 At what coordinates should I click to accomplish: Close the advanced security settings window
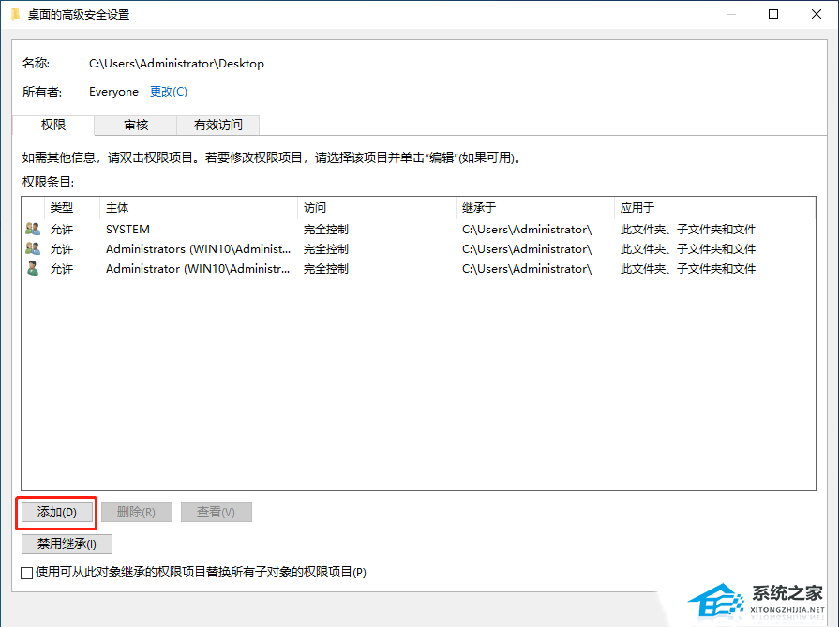click(x=816, y=14)
